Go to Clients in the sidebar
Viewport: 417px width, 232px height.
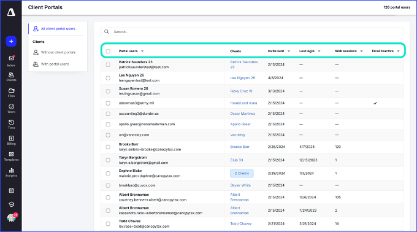click(x=11, y=77)
